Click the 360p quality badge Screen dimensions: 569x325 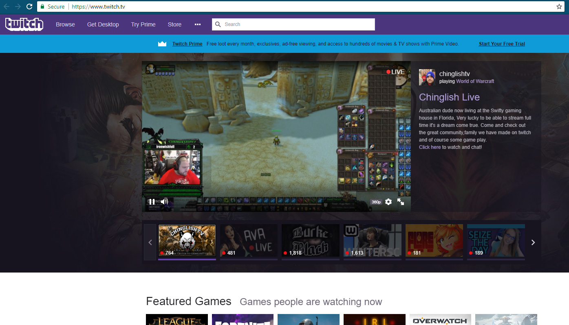(x=376, y=202)
